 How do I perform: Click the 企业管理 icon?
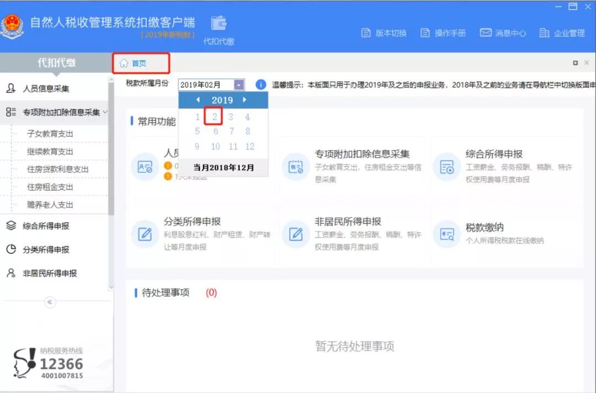coord(544,33)
